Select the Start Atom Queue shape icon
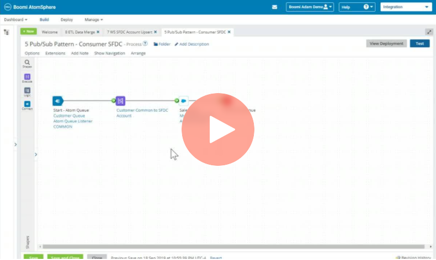Image resolution: width=436 pixels, height=260 pixels. 58,101
